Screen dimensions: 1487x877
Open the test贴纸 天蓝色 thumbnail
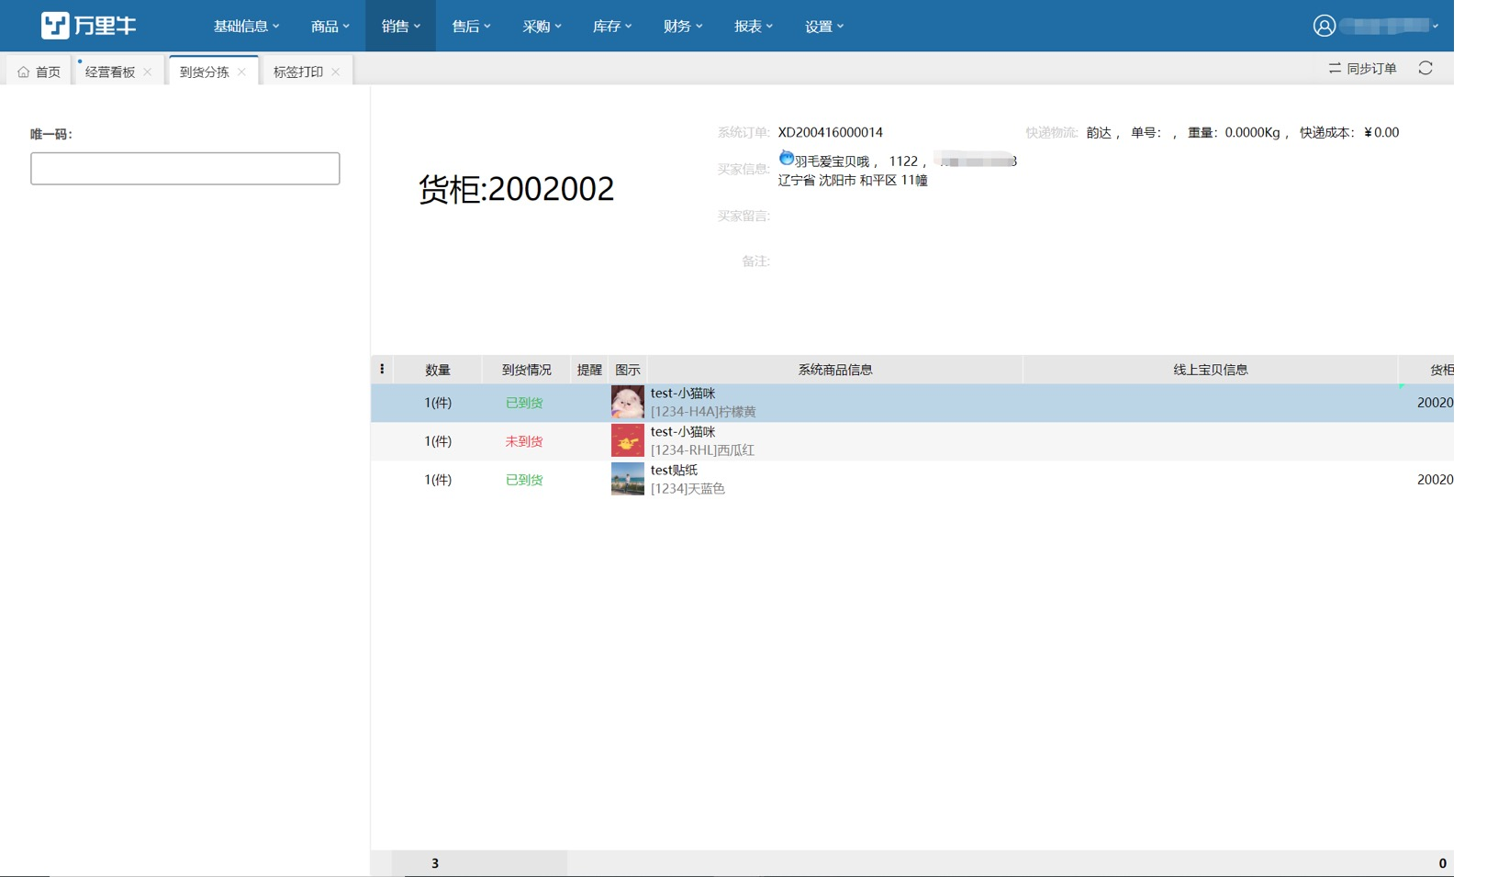coord(628,479)
